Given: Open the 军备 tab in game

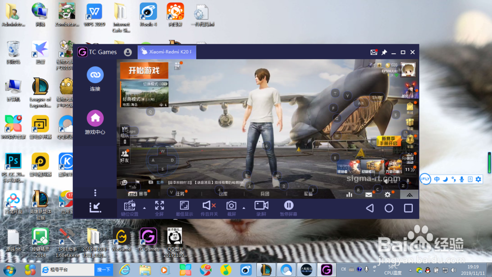Looking at the screenshot, I should tap(308, 194).
